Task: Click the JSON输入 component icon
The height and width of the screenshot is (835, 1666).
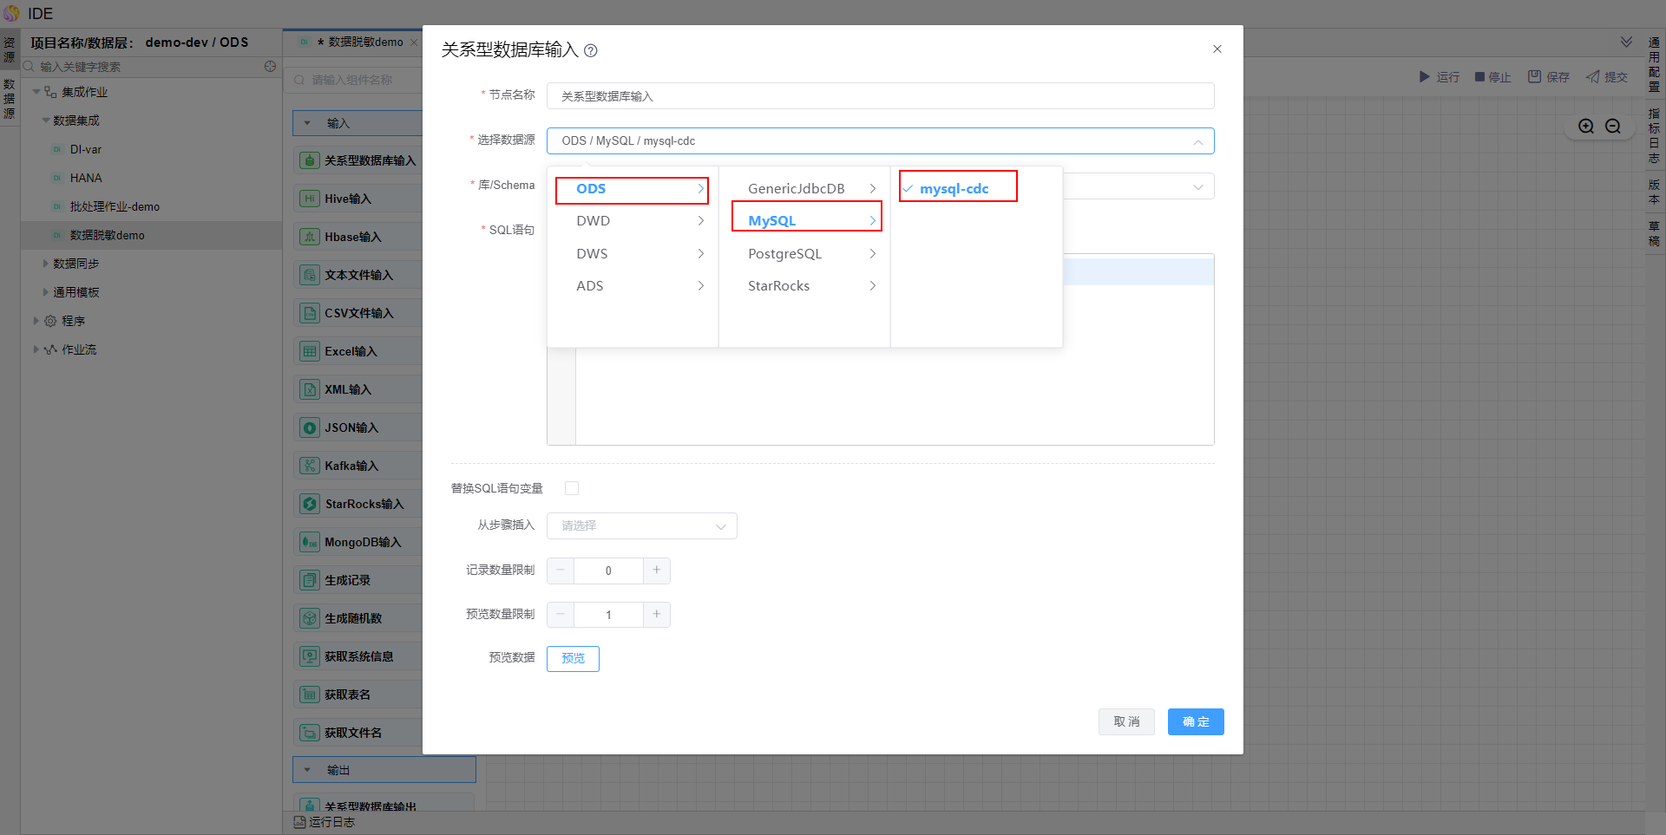Action: (x=310, y=427)
